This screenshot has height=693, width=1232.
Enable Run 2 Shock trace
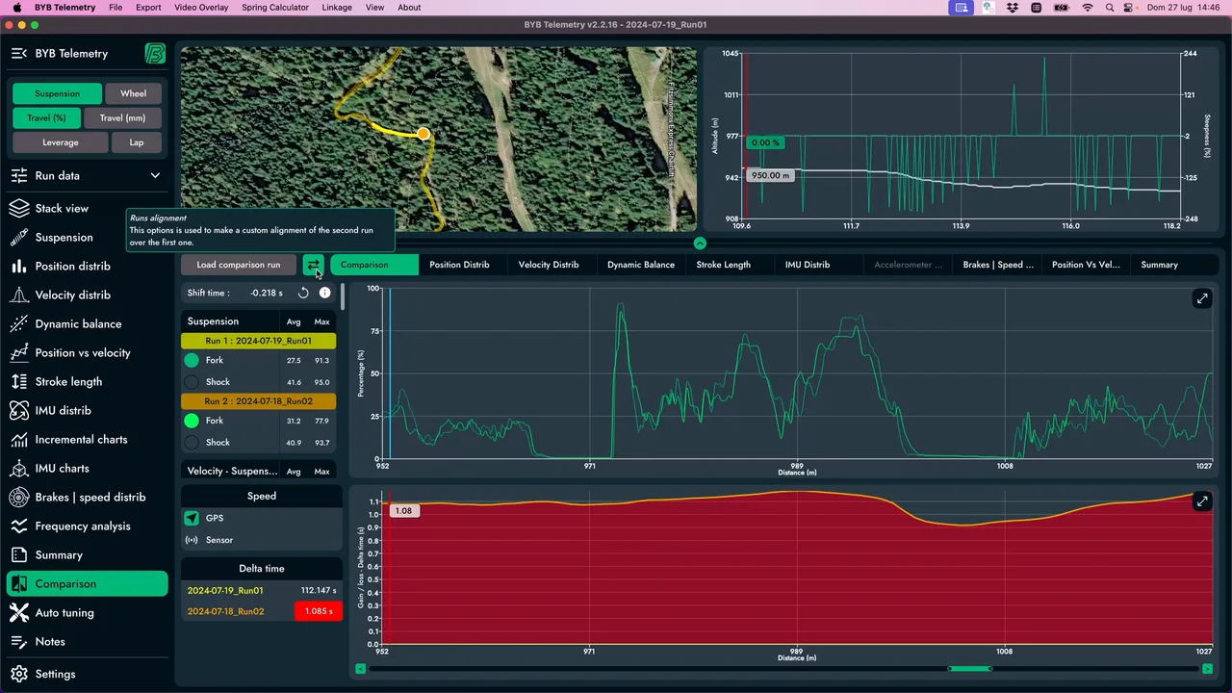pos(192,443)
